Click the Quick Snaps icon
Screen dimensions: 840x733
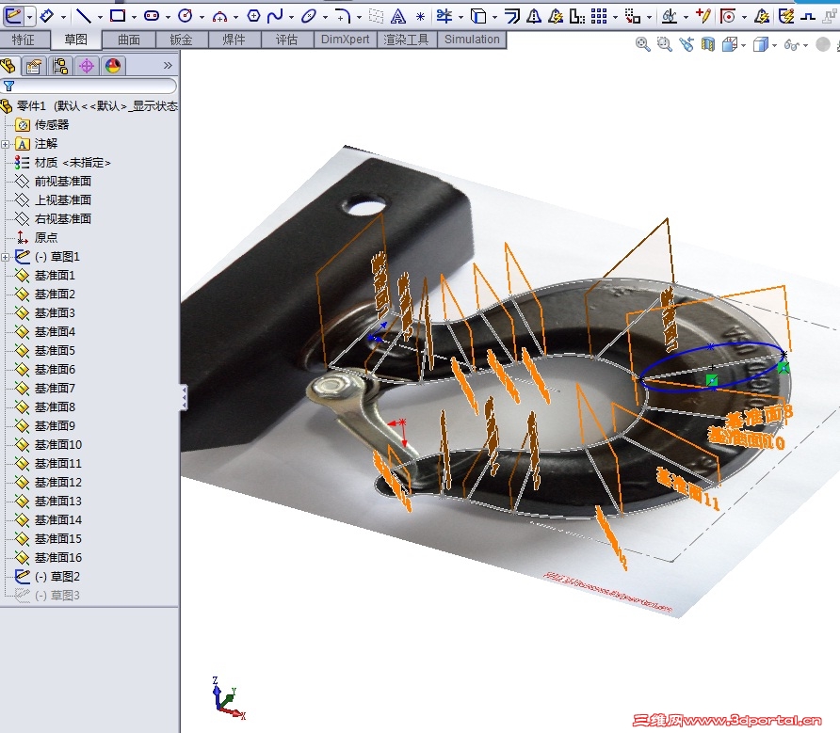[x=728, y=17]
